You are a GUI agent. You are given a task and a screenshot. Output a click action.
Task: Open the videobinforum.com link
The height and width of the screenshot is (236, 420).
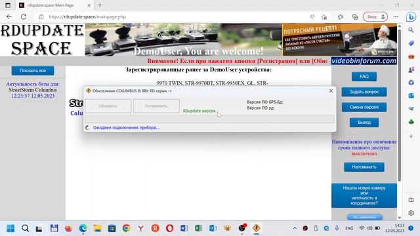pyautogui.click(x=364, y=61)
